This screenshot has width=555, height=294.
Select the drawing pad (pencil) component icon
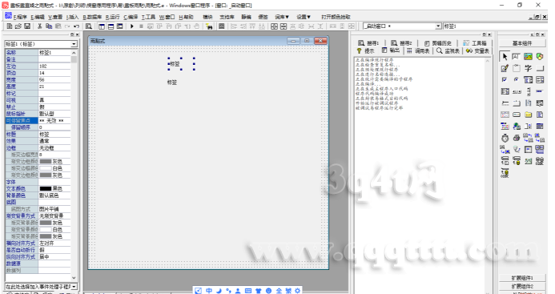click(x=505, y=68)
